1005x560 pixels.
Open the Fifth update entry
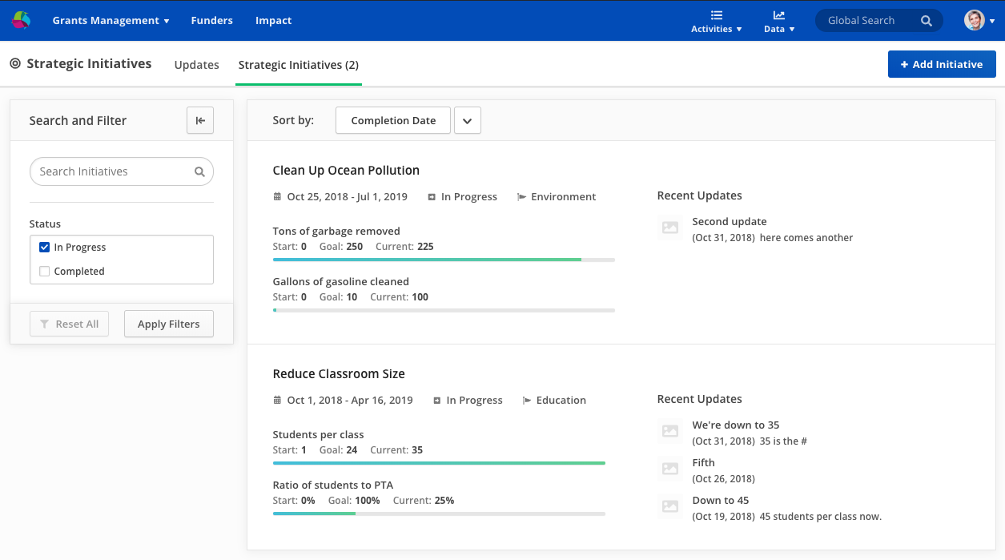tap(704, 462)
